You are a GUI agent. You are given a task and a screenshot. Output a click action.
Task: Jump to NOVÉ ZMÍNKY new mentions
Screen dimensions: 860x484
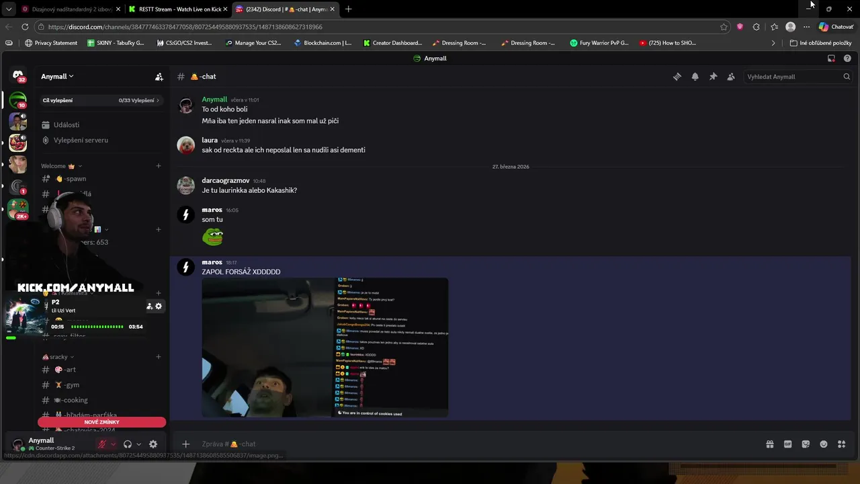(101, 422)
